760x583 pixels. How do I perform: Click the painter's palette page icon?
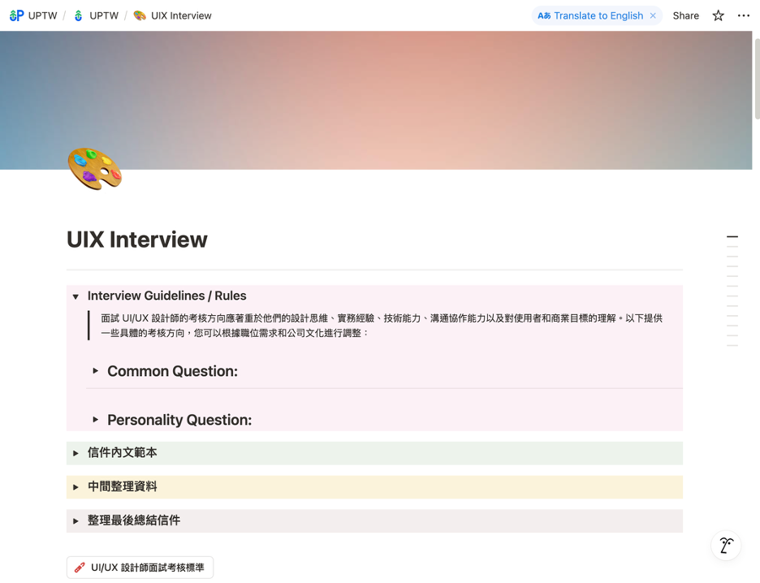(94, 168)
